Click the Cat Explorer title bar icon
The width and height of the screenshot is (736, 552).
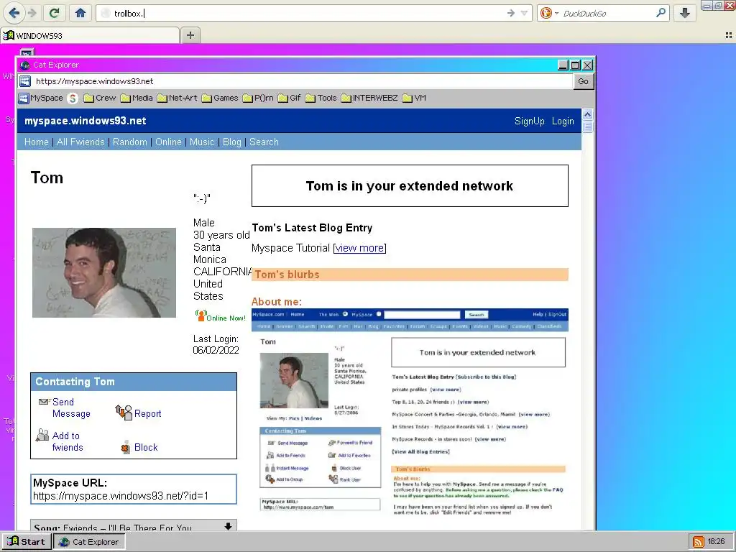tap(25, 65)
